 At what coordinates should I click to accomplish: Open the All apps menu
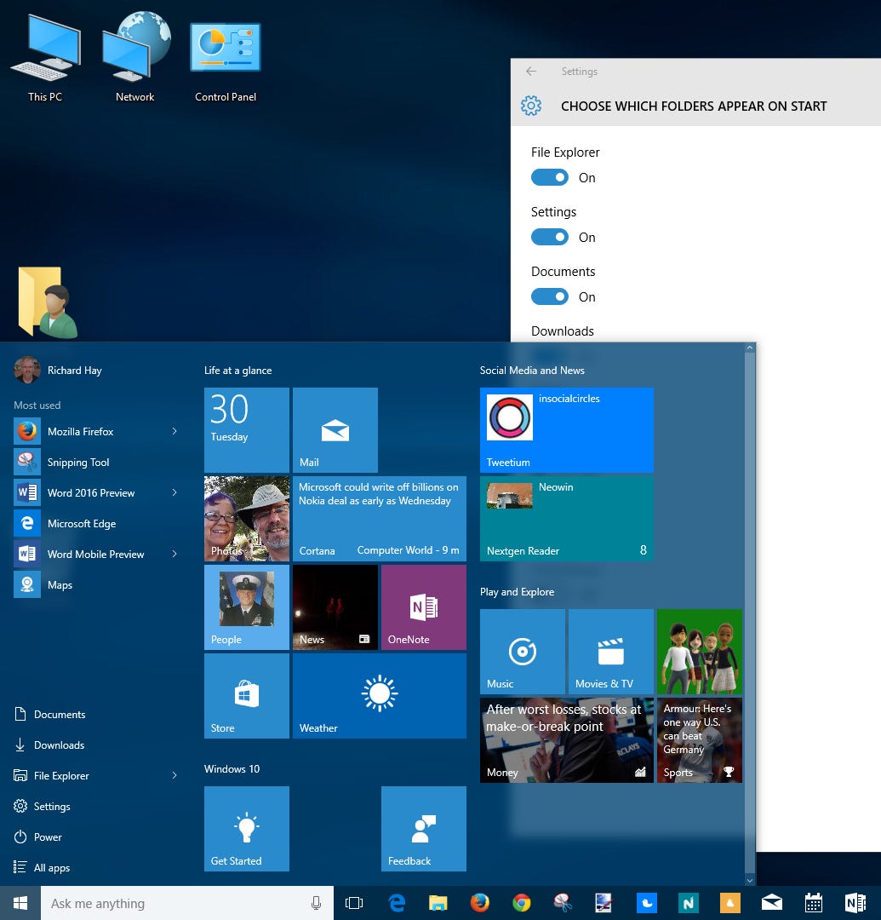pyautogui.click(x=51, y=867)
